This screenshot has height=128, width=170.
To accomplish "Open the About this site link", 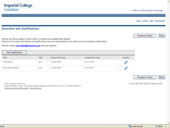I will coord(36,88).
